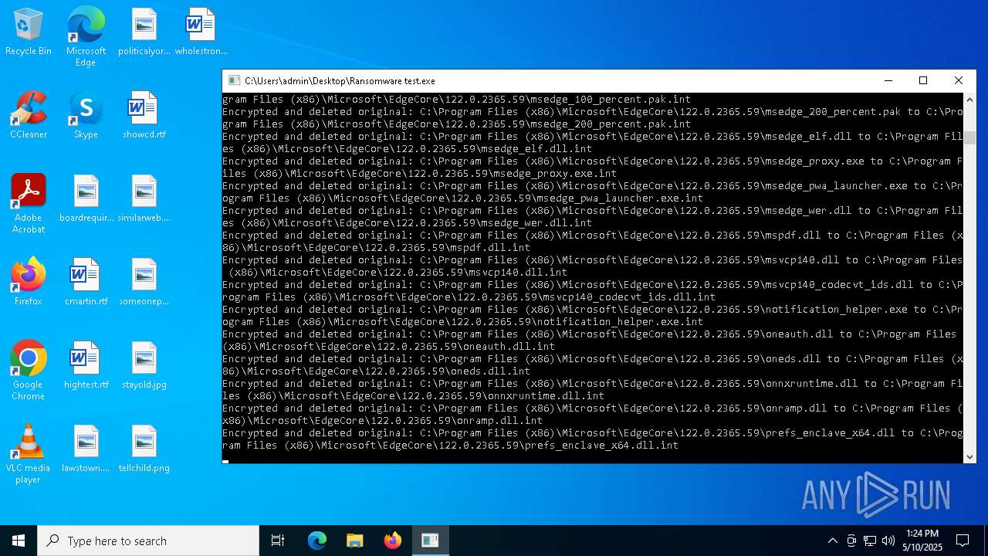Switch to the Ransomware test console taskbar button

pyautogui.click(x=430, y=541)
